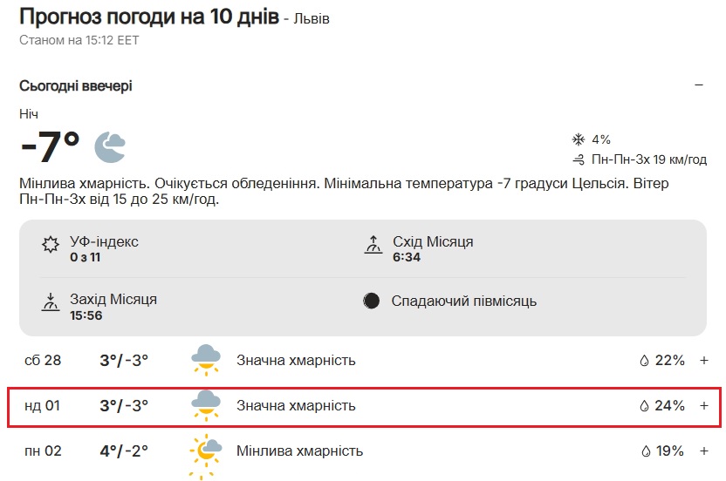The height and width of the screenshot is (481, 726).
Task: Select the "сб 28" day label
Action: tap(43, 360)
